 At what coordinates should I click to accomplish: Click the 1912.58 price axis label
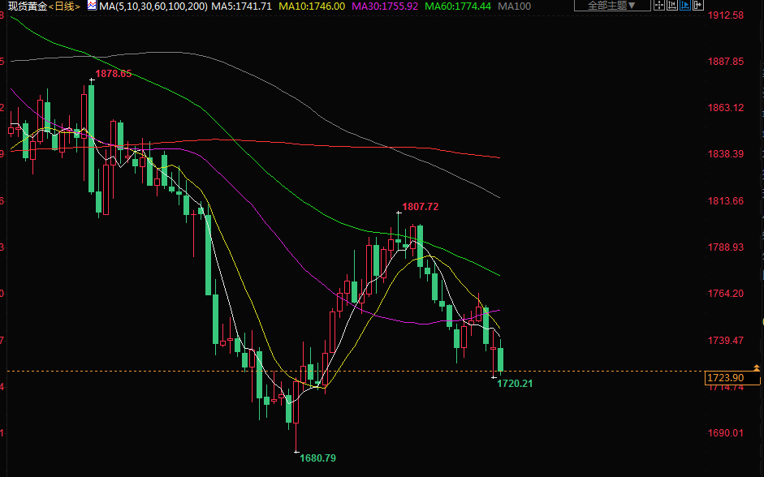pos(727,15)
